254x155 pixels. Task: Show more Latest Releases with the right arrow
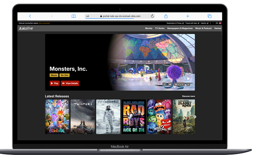(x=195, y=117)
